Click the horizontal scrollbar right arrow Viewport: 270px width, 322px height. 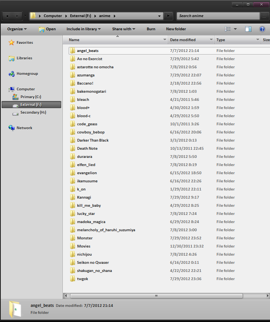click(x=267, y=296)
